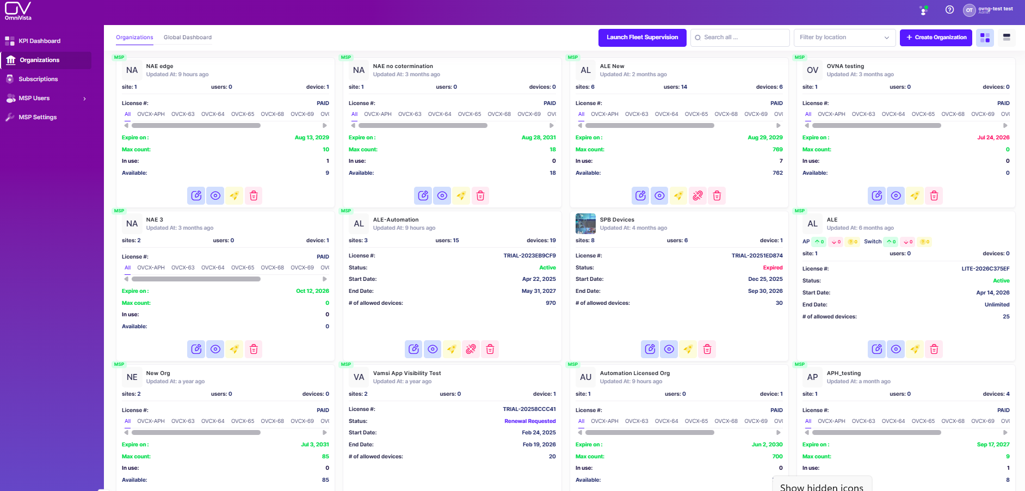Click license scrollbar on NAE 3 card

point(196,279)
